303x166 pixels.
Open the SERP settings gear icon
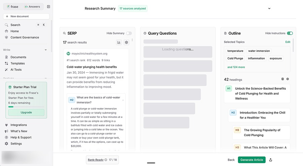pyautogui.click(x=126, y=42)
